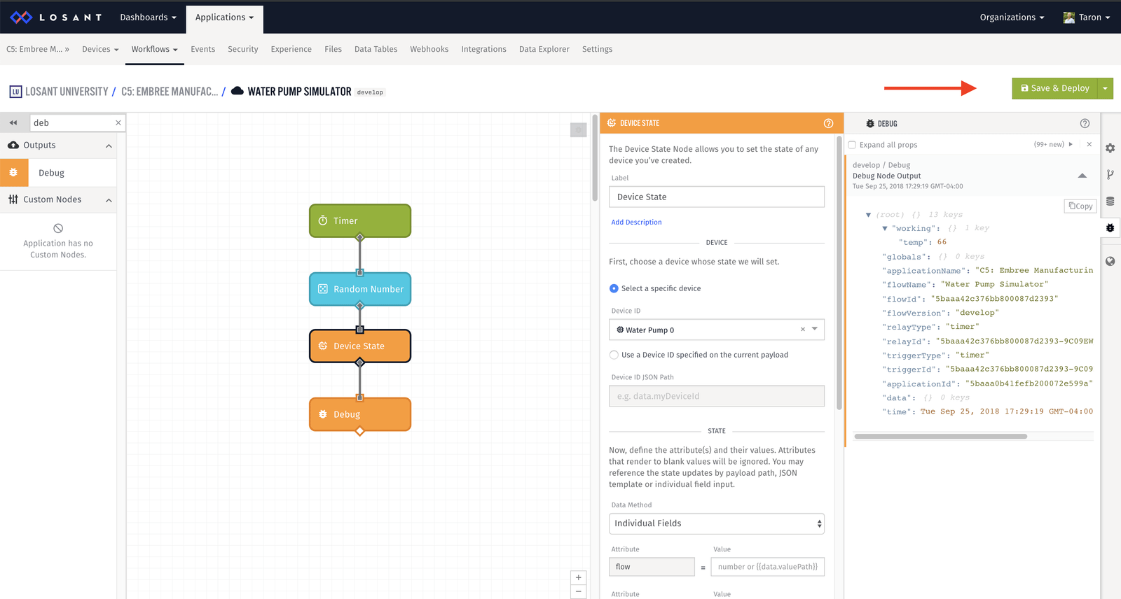Open application Settings tab
This screenshot has height=599, width=1121.
pyautogui.click(x=597, y=49)
